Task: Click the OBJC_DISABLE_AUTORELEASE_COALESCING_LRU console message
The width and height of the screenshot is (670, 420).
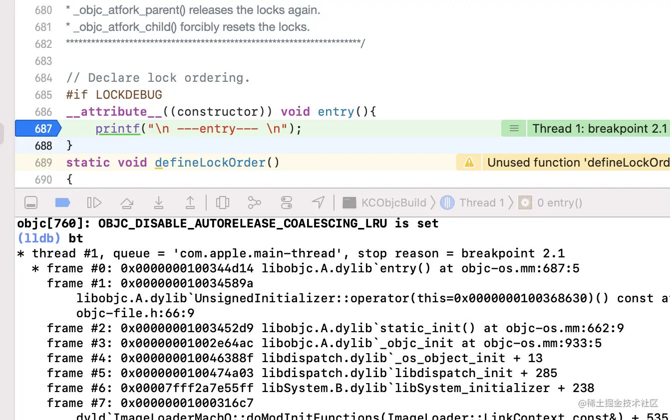Action: (x=228, y=223)
